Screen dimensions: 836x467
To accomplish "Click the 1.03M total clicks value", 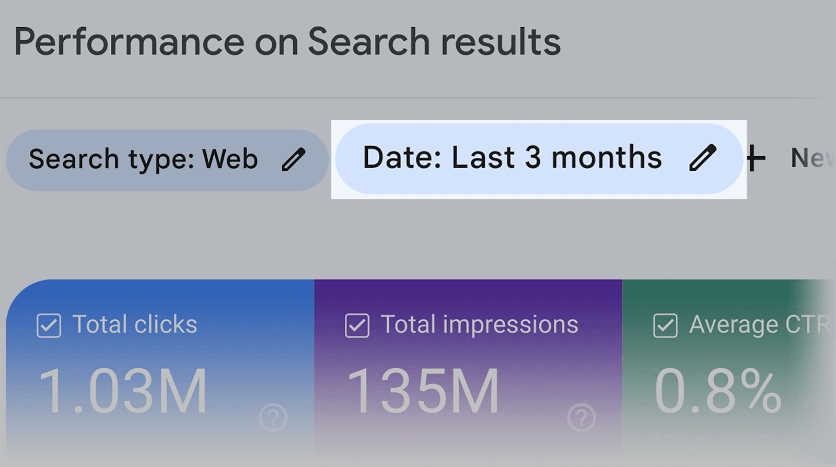I will click(x=123, y=392).
